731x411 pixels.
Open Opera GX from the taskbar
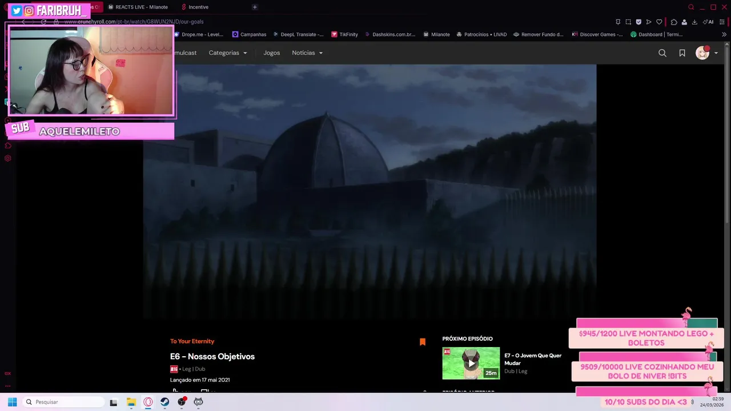(x=148, y=402)
